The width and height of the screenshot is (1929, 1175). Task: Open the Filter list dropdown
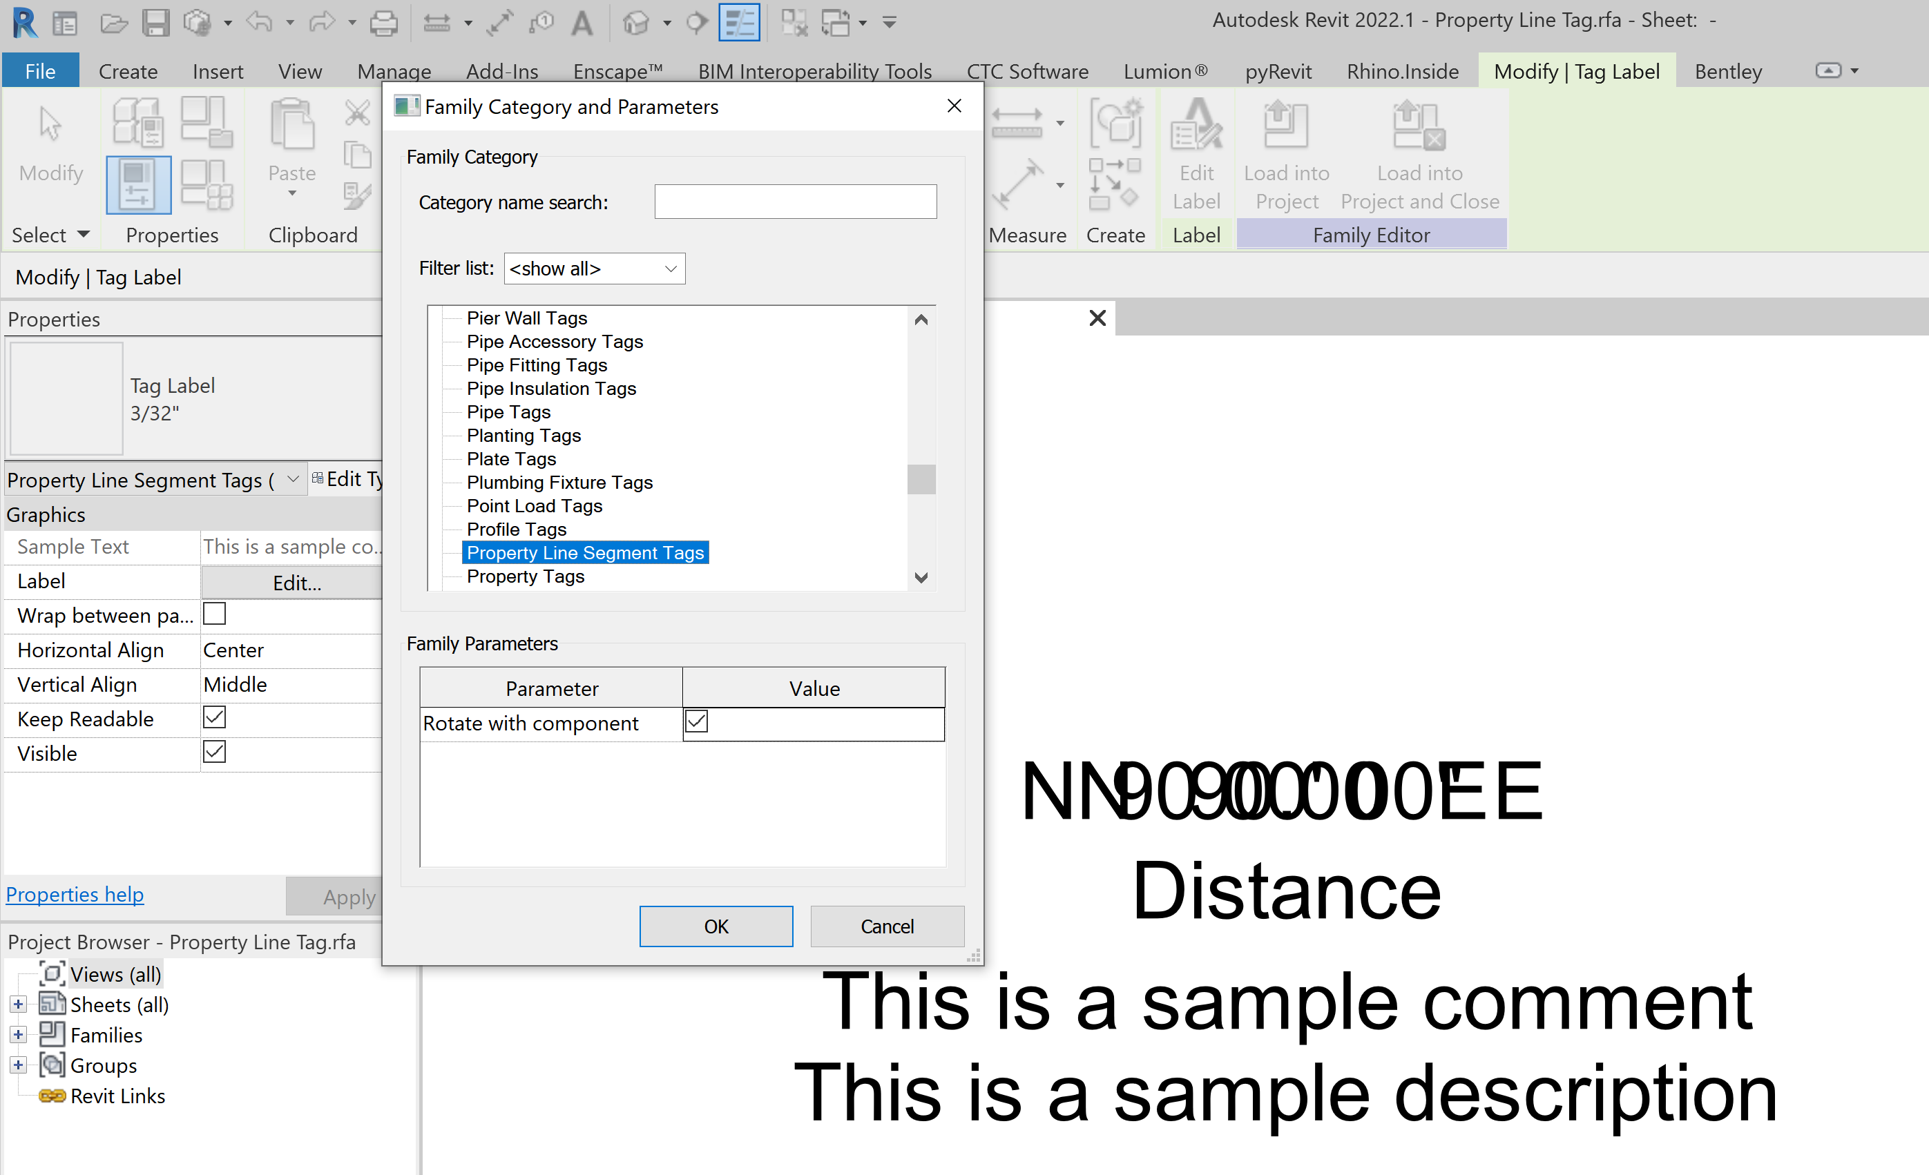(593, 269)
